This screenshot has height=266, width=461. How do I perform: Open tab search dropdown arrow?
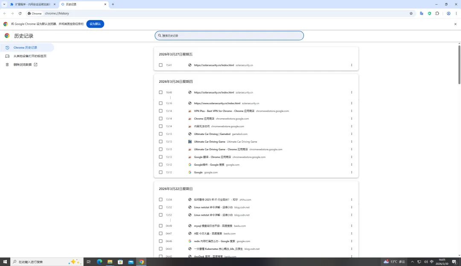click(x=4, y=4)
